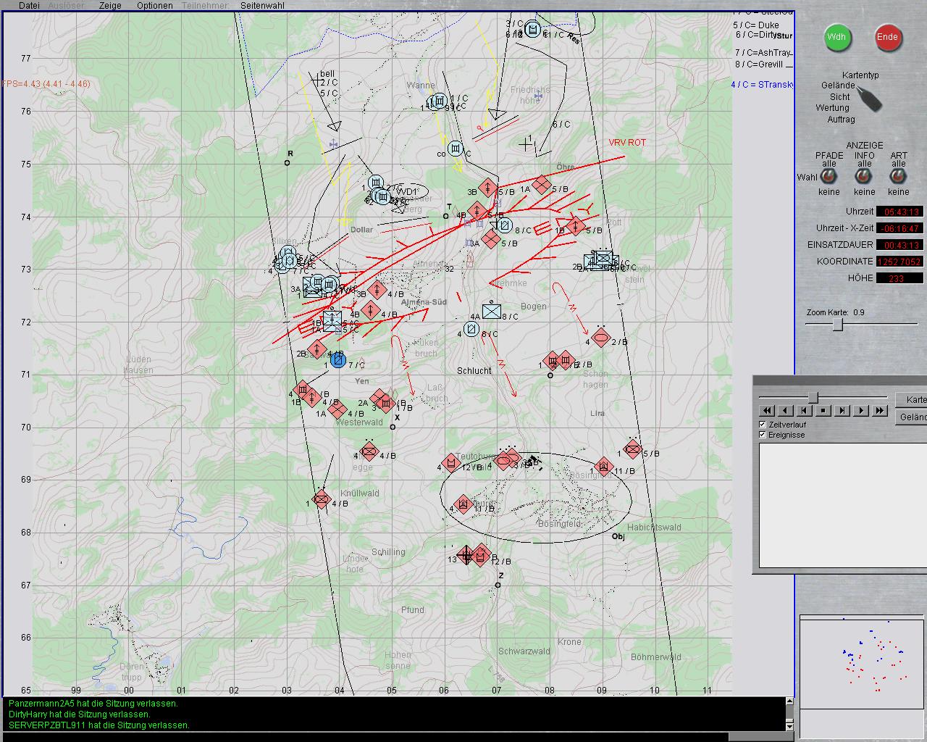927x742 pixels.
Task: Click the fast rewind playback button
Action: tap(767, 411)
